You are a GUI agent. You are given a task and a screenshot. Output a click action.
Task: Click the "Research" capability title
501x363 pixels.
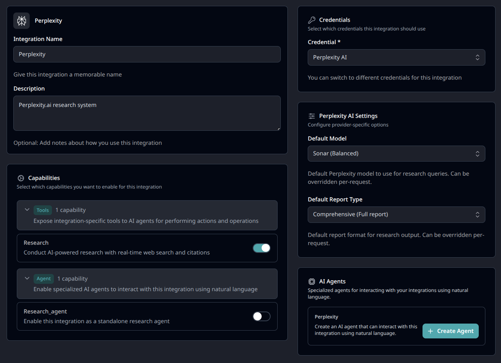[x=36, y=243]
